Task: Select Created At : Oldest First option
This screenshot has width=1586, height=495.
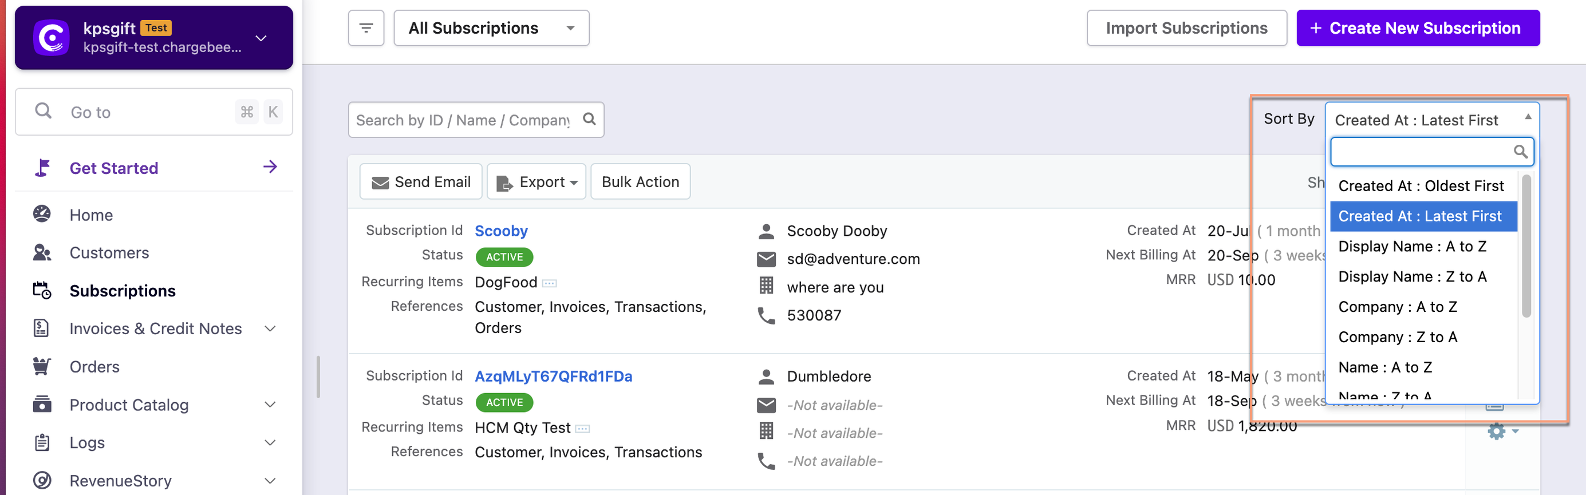Action: point(1421,186)
